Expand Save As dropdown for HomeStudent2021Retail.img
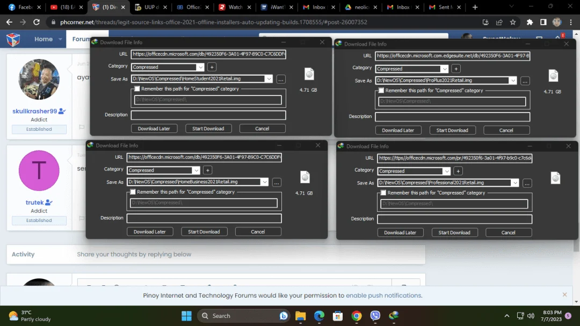580x326 pixels. coord(269,79)
